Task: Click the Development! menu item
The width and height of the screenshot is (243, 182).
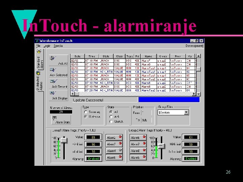Action: coord(194,46)
